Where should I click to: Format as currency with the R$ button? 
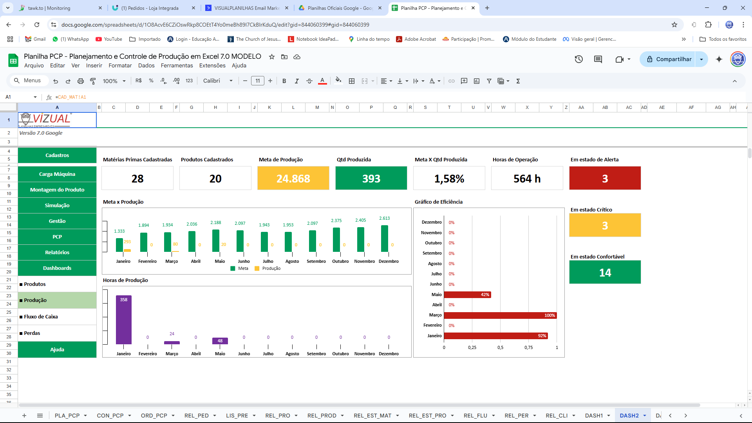pyautogui.click(x=139, y=81)
